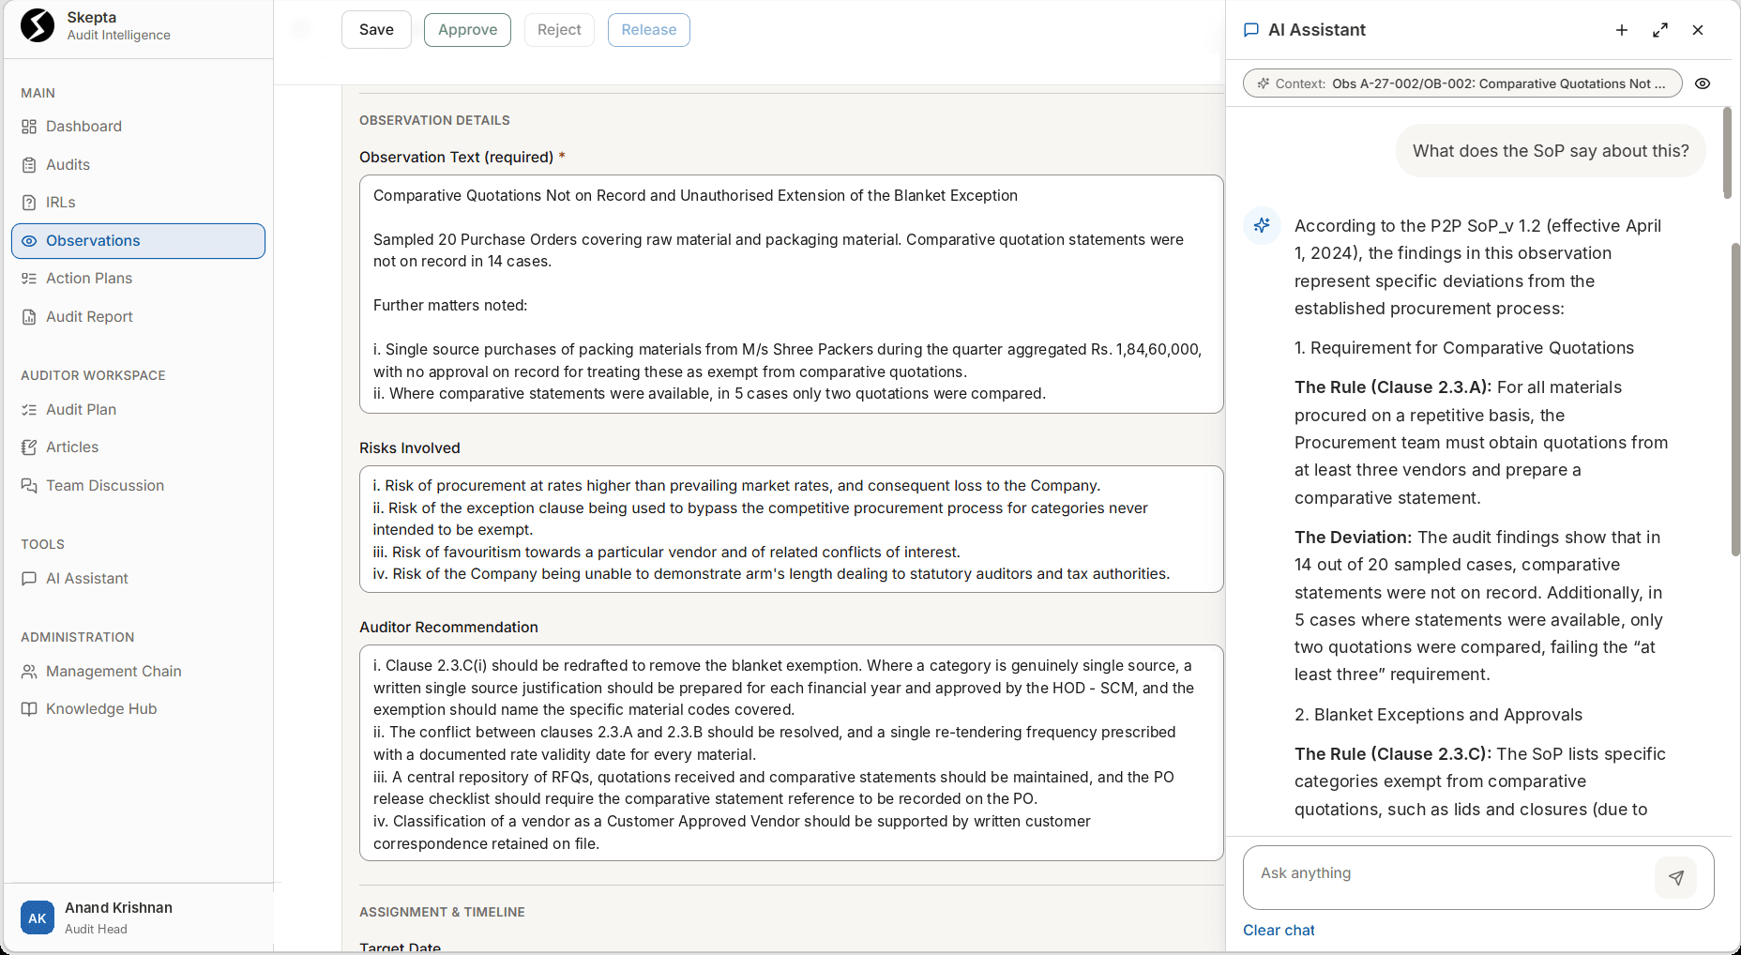Screen dimensions: 1741x955
Task: Click the Anand Krishnan profile name
Action: pyautogui.click(x=118, y=908)
